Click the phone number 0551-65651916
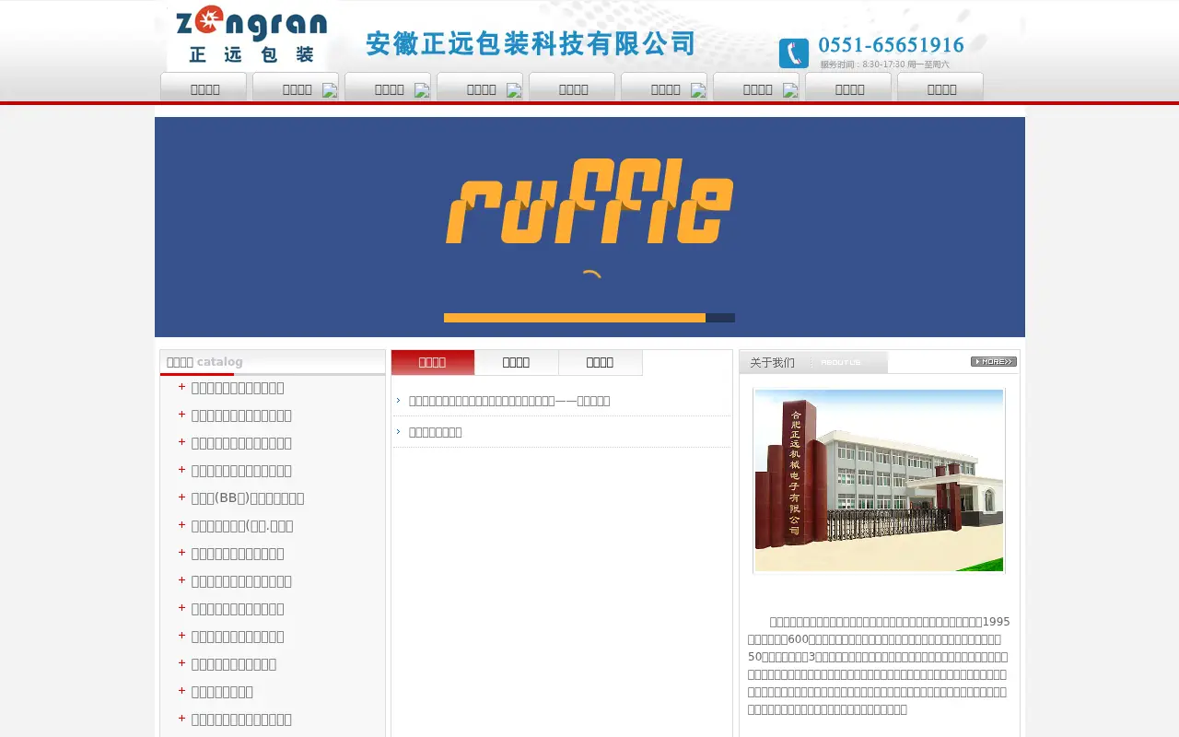This screenshot has height=737, width=1179. coord(891,45)
